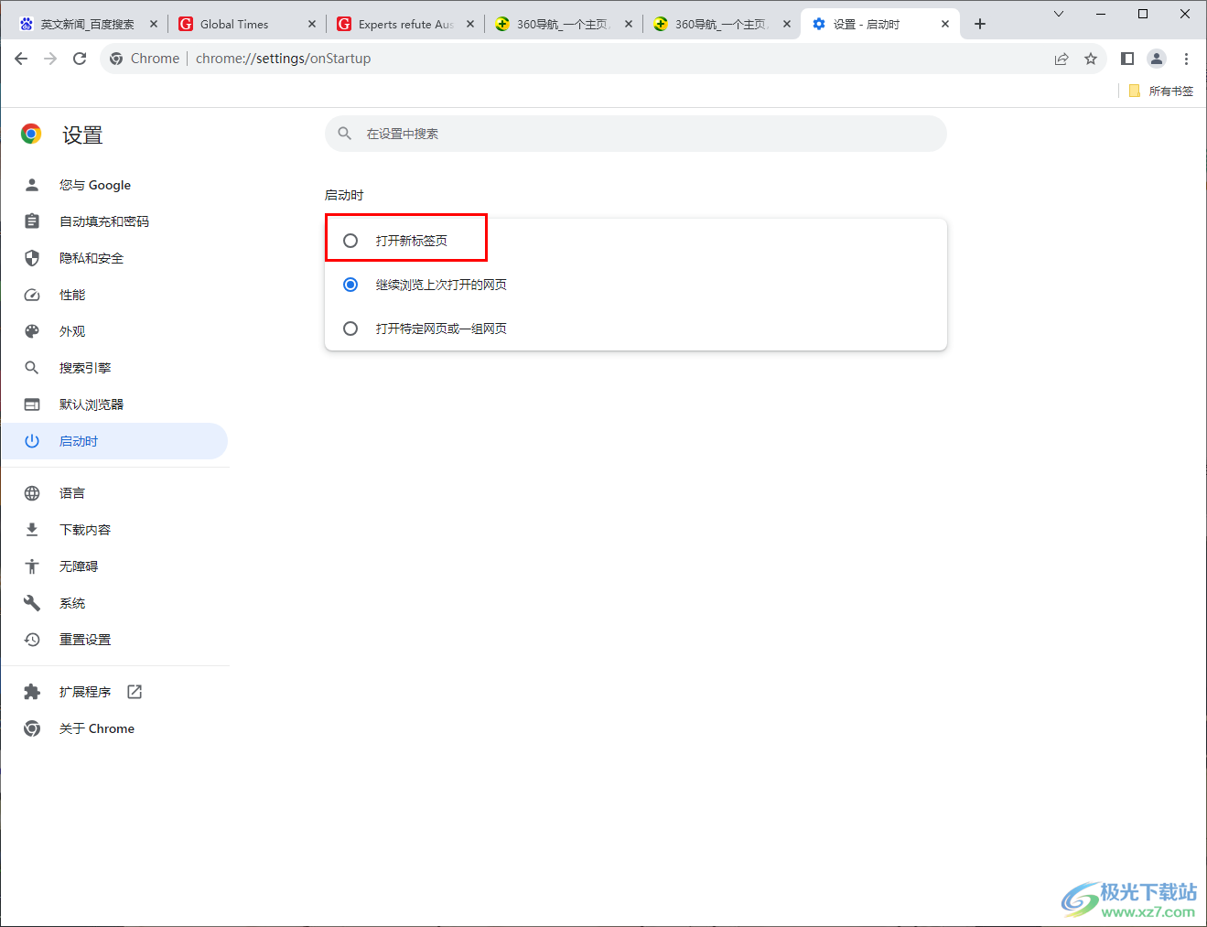Open Chrome three-dot menu
The height and width of the screenshot is (927, 1207).
1186,59
